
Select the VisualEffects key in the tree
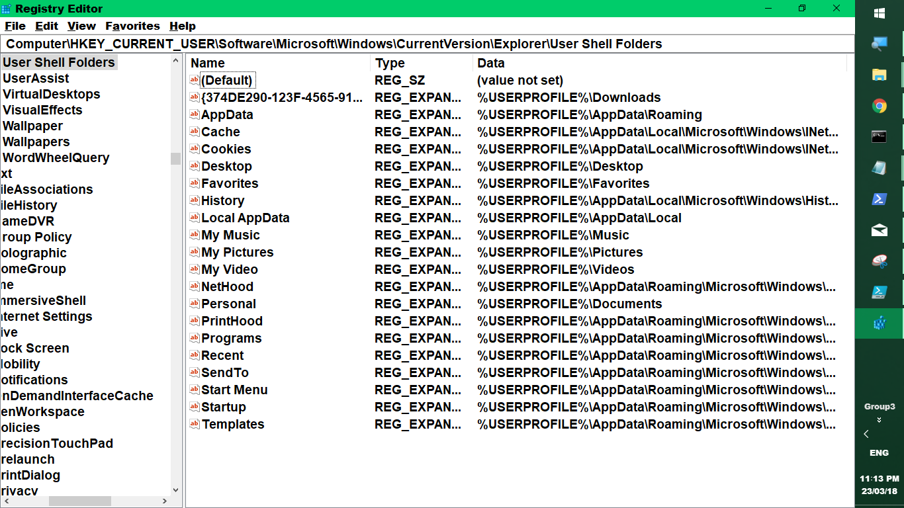point(42,110)
